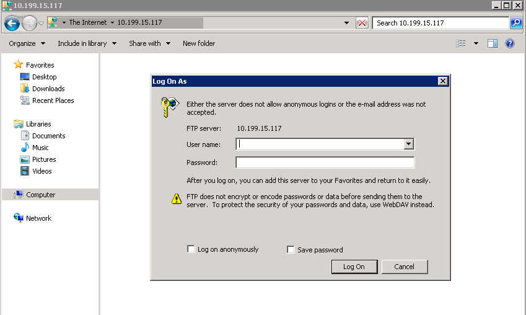Toggle the preview pane icon
The image size is (526, 315).
pyautogui.click(x=492, y=43)
